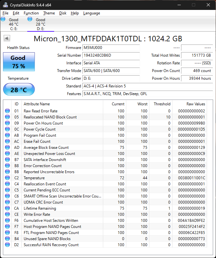The image size is (216, 258).
Task: Open the Function menu
Action: (x=31, y=13)
